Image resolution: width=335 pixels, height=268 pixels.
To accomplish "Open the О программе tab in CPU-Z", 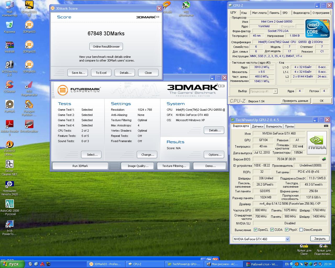I will [x=321, y=13].
